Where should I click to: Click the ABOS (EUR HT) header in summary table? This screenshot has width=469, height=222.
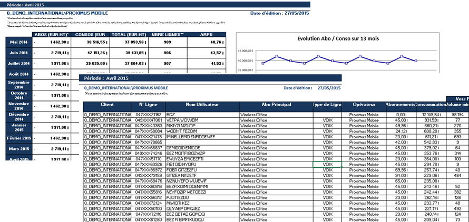[x=52, y=35]
